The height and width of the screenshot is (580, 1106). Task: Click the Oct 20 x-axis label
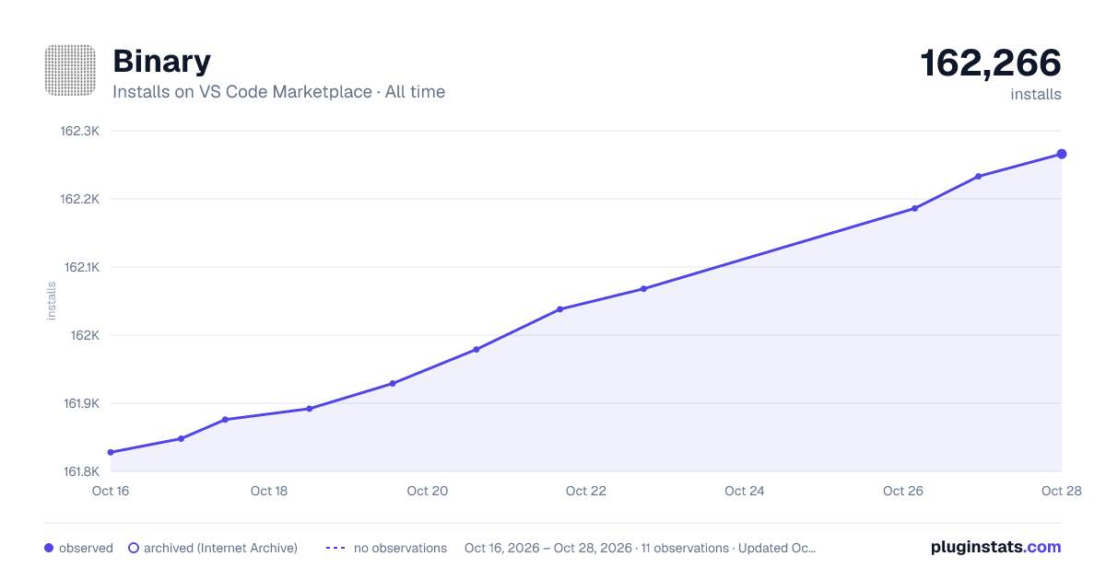(428, 491)
